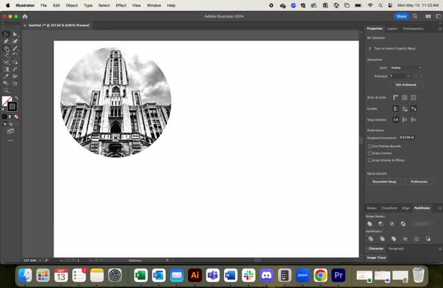
Task: Enable Use Preview Bounds checkbox
Action: 370,146
